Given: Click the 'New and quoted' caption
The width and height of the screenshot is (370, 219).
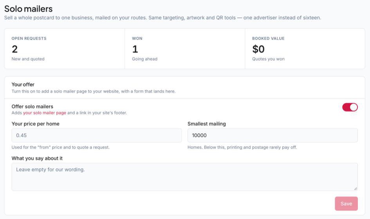Looking at the screenshot, I should tap(28, 59).
